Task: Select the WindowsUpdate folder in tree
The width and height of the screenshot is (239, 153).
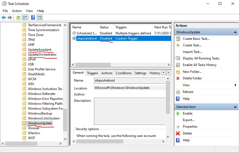Action: 40,123
